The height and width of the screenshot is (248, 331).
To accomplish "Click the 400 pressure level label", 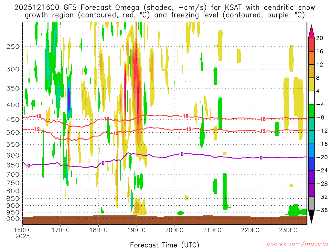I will coord(13,105).
